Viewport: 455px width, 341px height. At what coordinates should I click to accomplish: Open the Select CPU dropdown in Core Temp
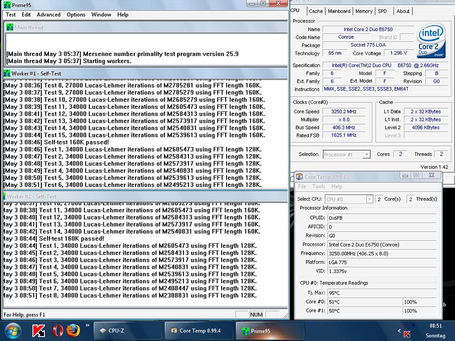pyautogui.click(x=349, y=199)
